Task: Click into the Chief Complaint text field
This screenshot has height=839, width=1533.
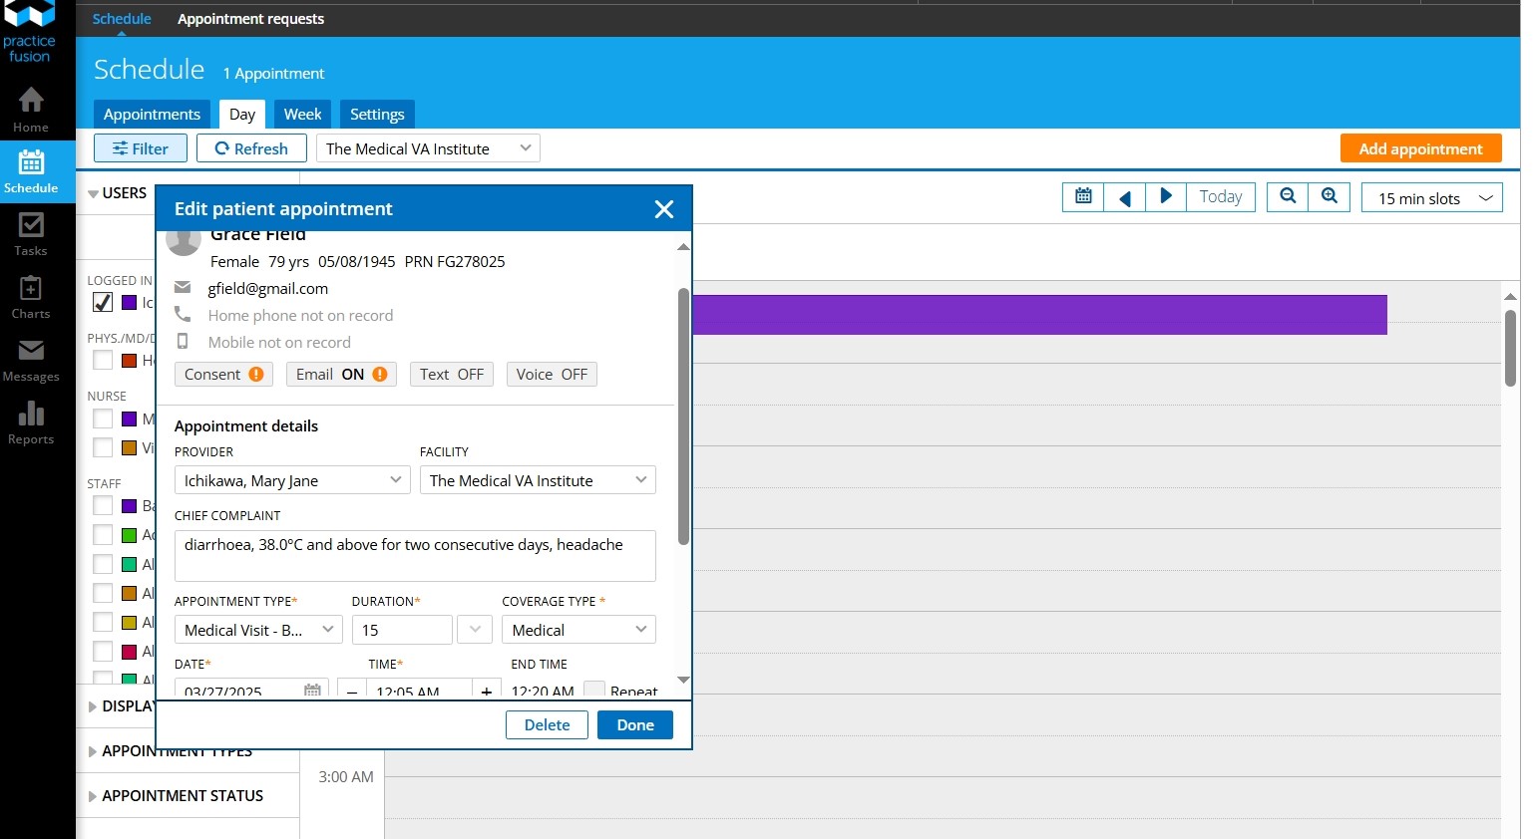Action: [415, 555]
